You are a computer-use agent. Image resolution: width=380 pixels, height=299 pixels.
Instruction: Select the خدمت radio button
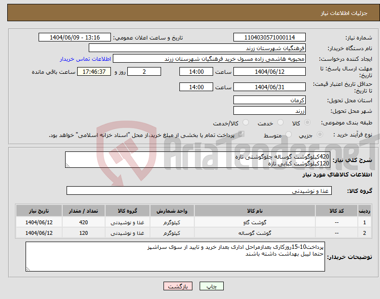pos(280,122)
